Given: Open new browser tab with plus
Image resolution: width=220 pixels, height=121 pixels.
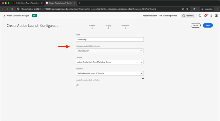Looking at the screenshot, I should 79,3.
